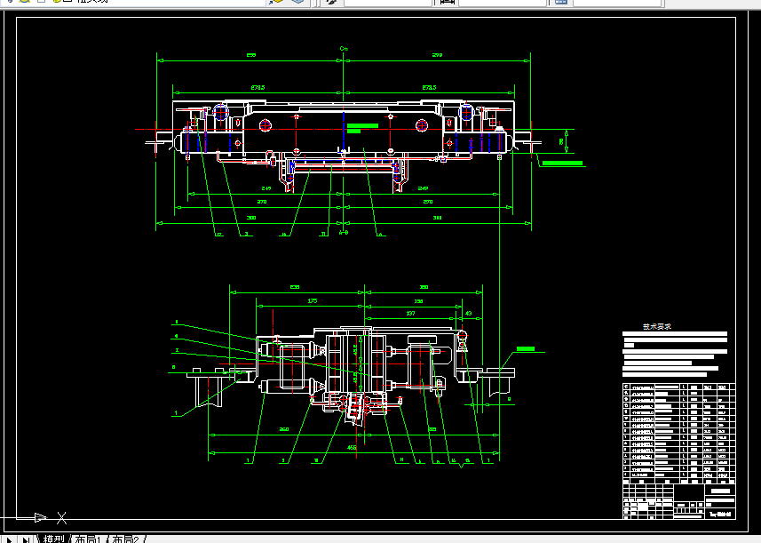Select the 175 dimension text
Image resolution: width=761 pixels, height=543 pixels.
tap(313, 301)
